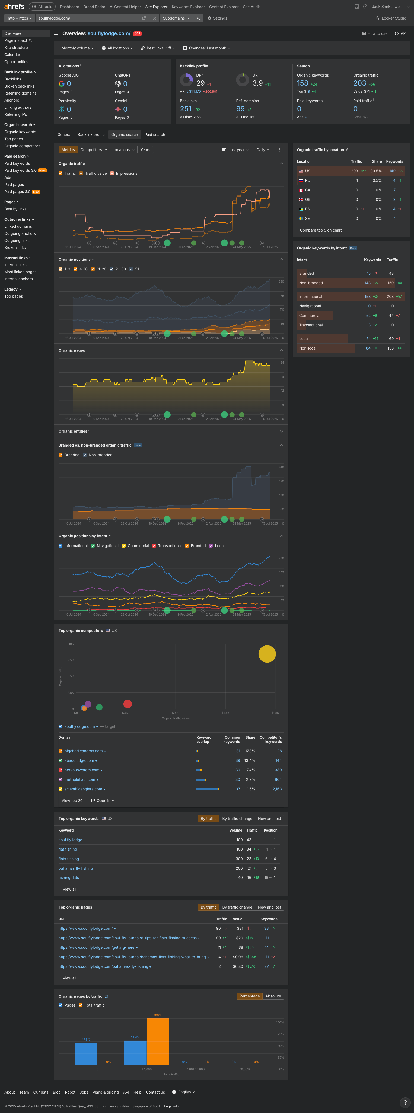This screenshot has height=1114, width=414.
Task: Open How to use help
Action: (x=375, y=33)
